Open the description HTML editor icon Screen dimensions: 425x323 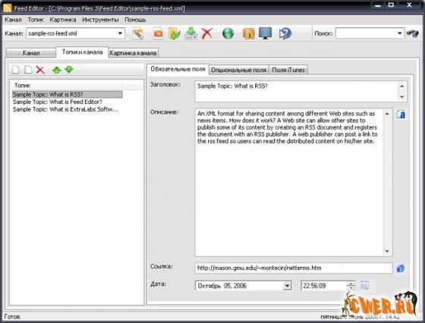401,114
